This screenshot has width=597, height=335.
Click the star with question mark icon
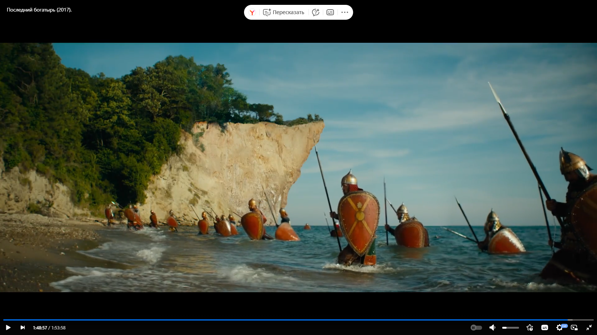(530, 328)
